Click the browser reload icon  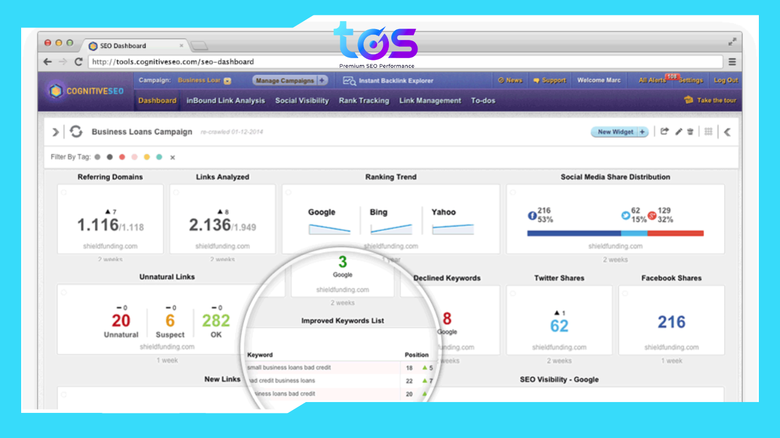point(78,62)
